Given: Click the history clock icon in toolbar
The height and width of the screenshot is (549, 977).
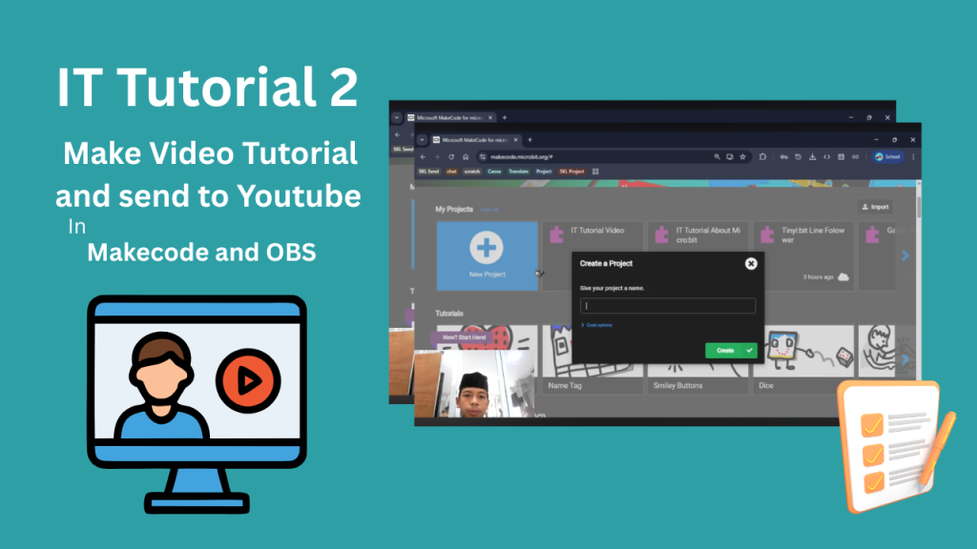Looking at the screenshot, I should (x=799, y=157).
